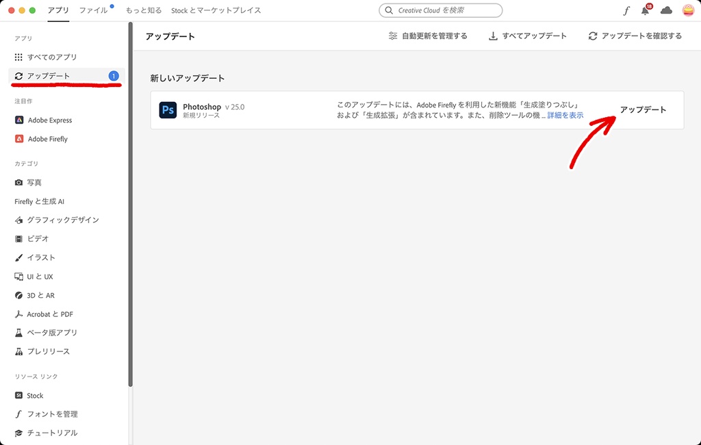Viewport: 701px width, 445px height.
Task: Select the ベータ版アプリ flask icon
Action: pyautogui.click(x=18, y=333)
